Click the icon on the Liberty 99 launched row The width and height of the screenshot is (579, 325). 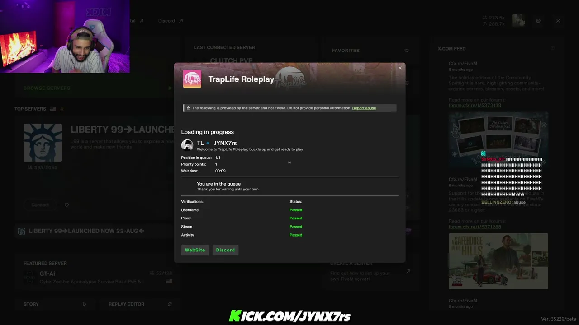tap(21, 231)
